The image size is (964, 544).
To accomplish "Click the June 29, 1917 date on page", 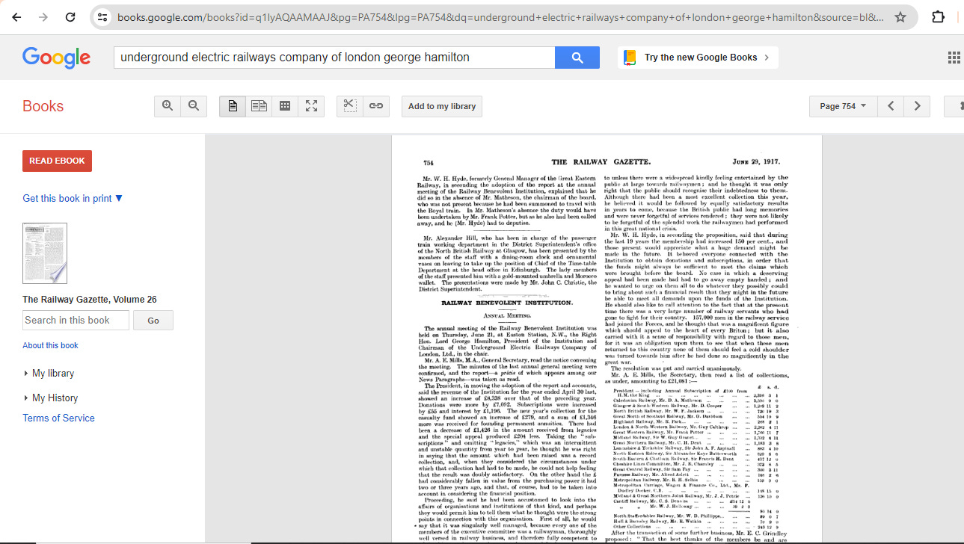I will point(756,161).
